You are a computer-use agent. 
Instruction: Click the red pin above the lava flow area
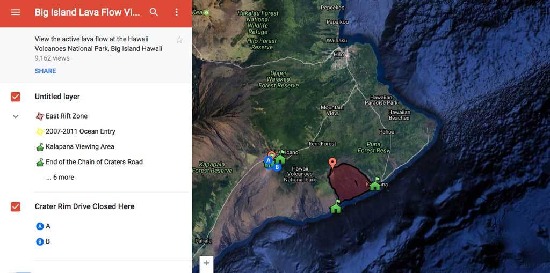[x=332, y=163]
